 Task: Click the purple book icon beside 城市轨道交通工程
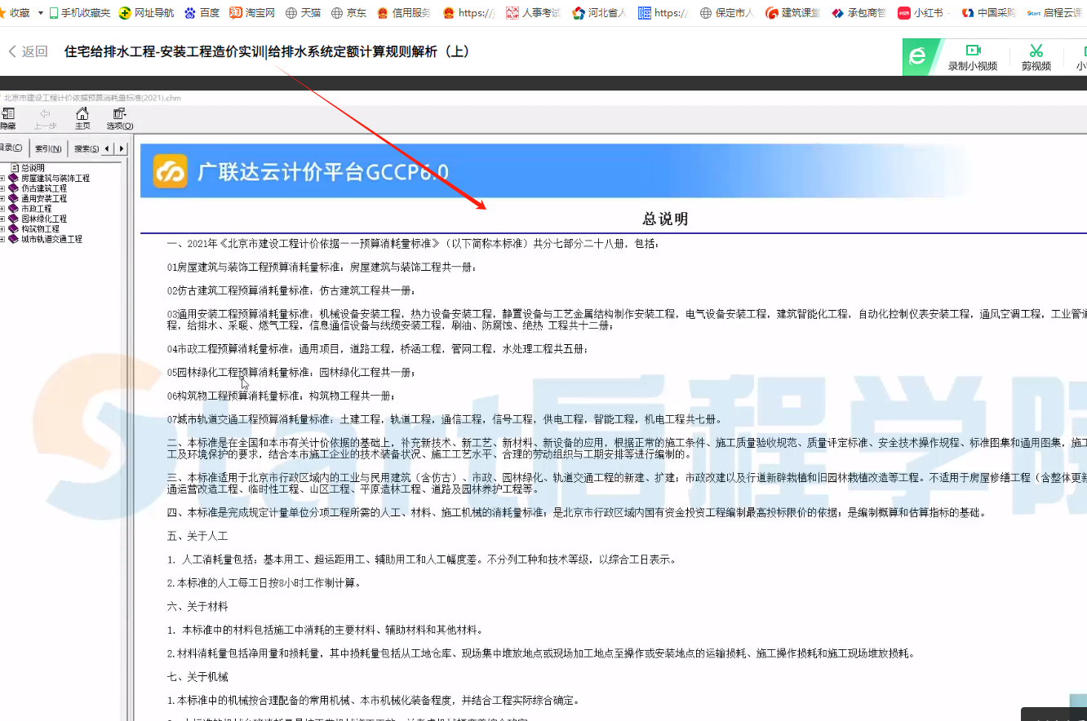coord(13,239)
